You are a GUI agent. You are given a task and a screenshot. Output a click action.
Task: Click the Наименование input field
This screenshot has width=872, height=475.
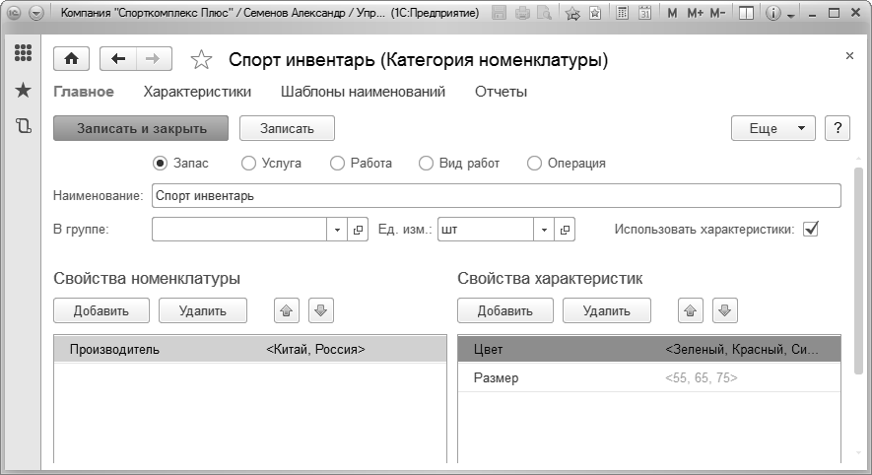[496, 196]
